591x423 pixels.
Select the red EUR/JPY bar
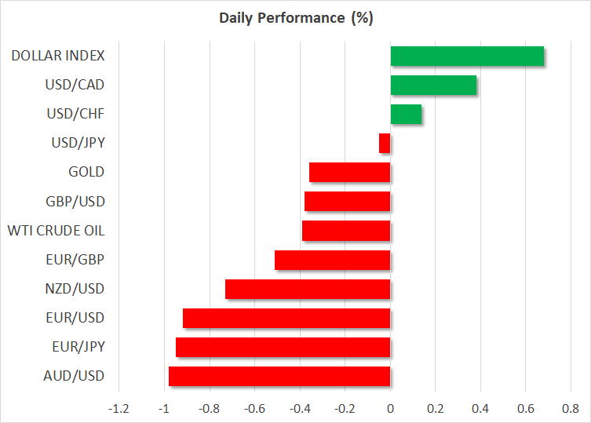click(x=283, y=347)
